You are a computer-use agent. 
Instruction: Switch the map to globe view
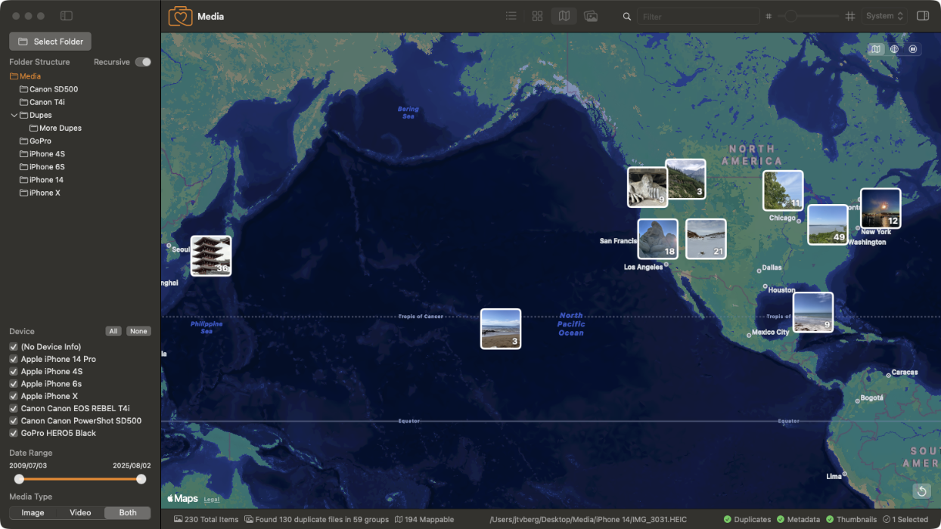[x=894, y=48]
